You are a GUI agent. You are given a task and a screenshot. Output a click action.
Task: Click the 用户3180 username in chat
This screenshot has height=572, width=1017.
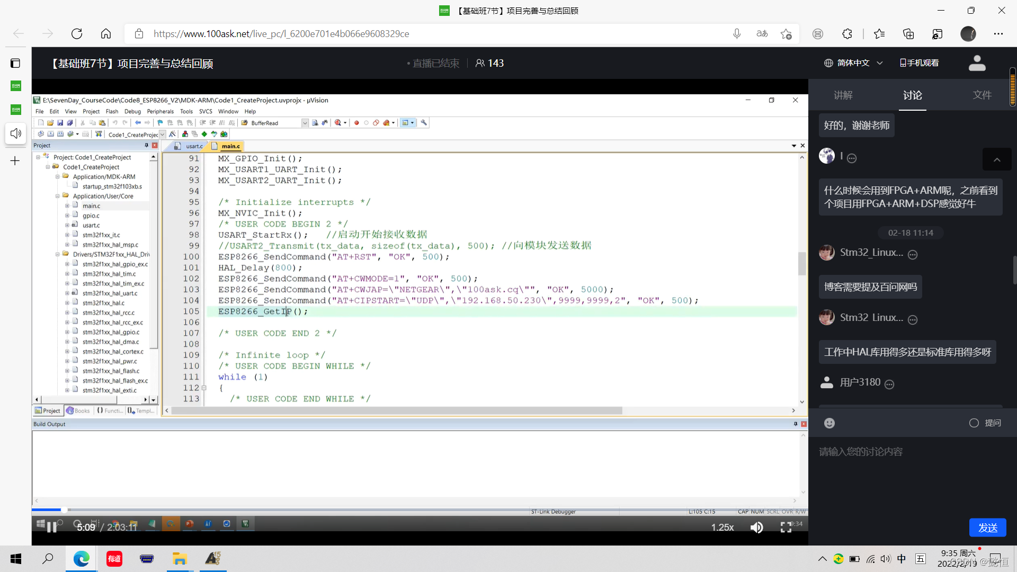860,382
